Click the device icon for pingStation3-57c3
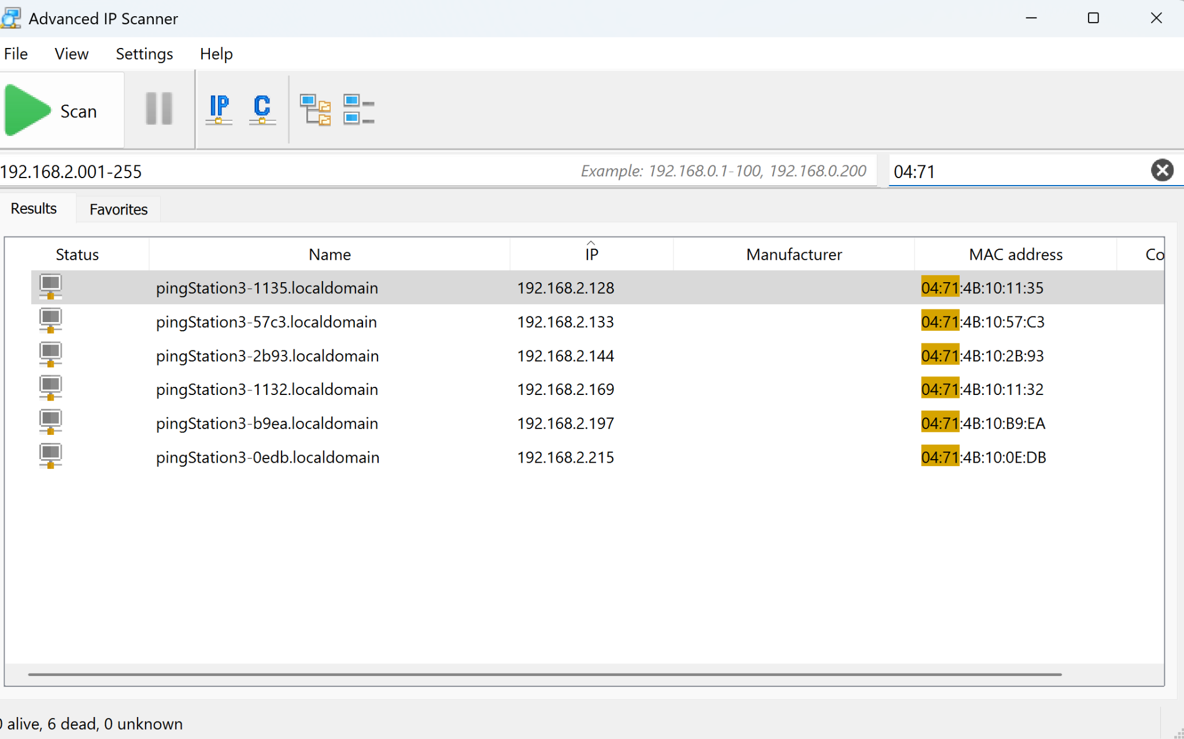The image size is (1184, 739). [51, 321]
